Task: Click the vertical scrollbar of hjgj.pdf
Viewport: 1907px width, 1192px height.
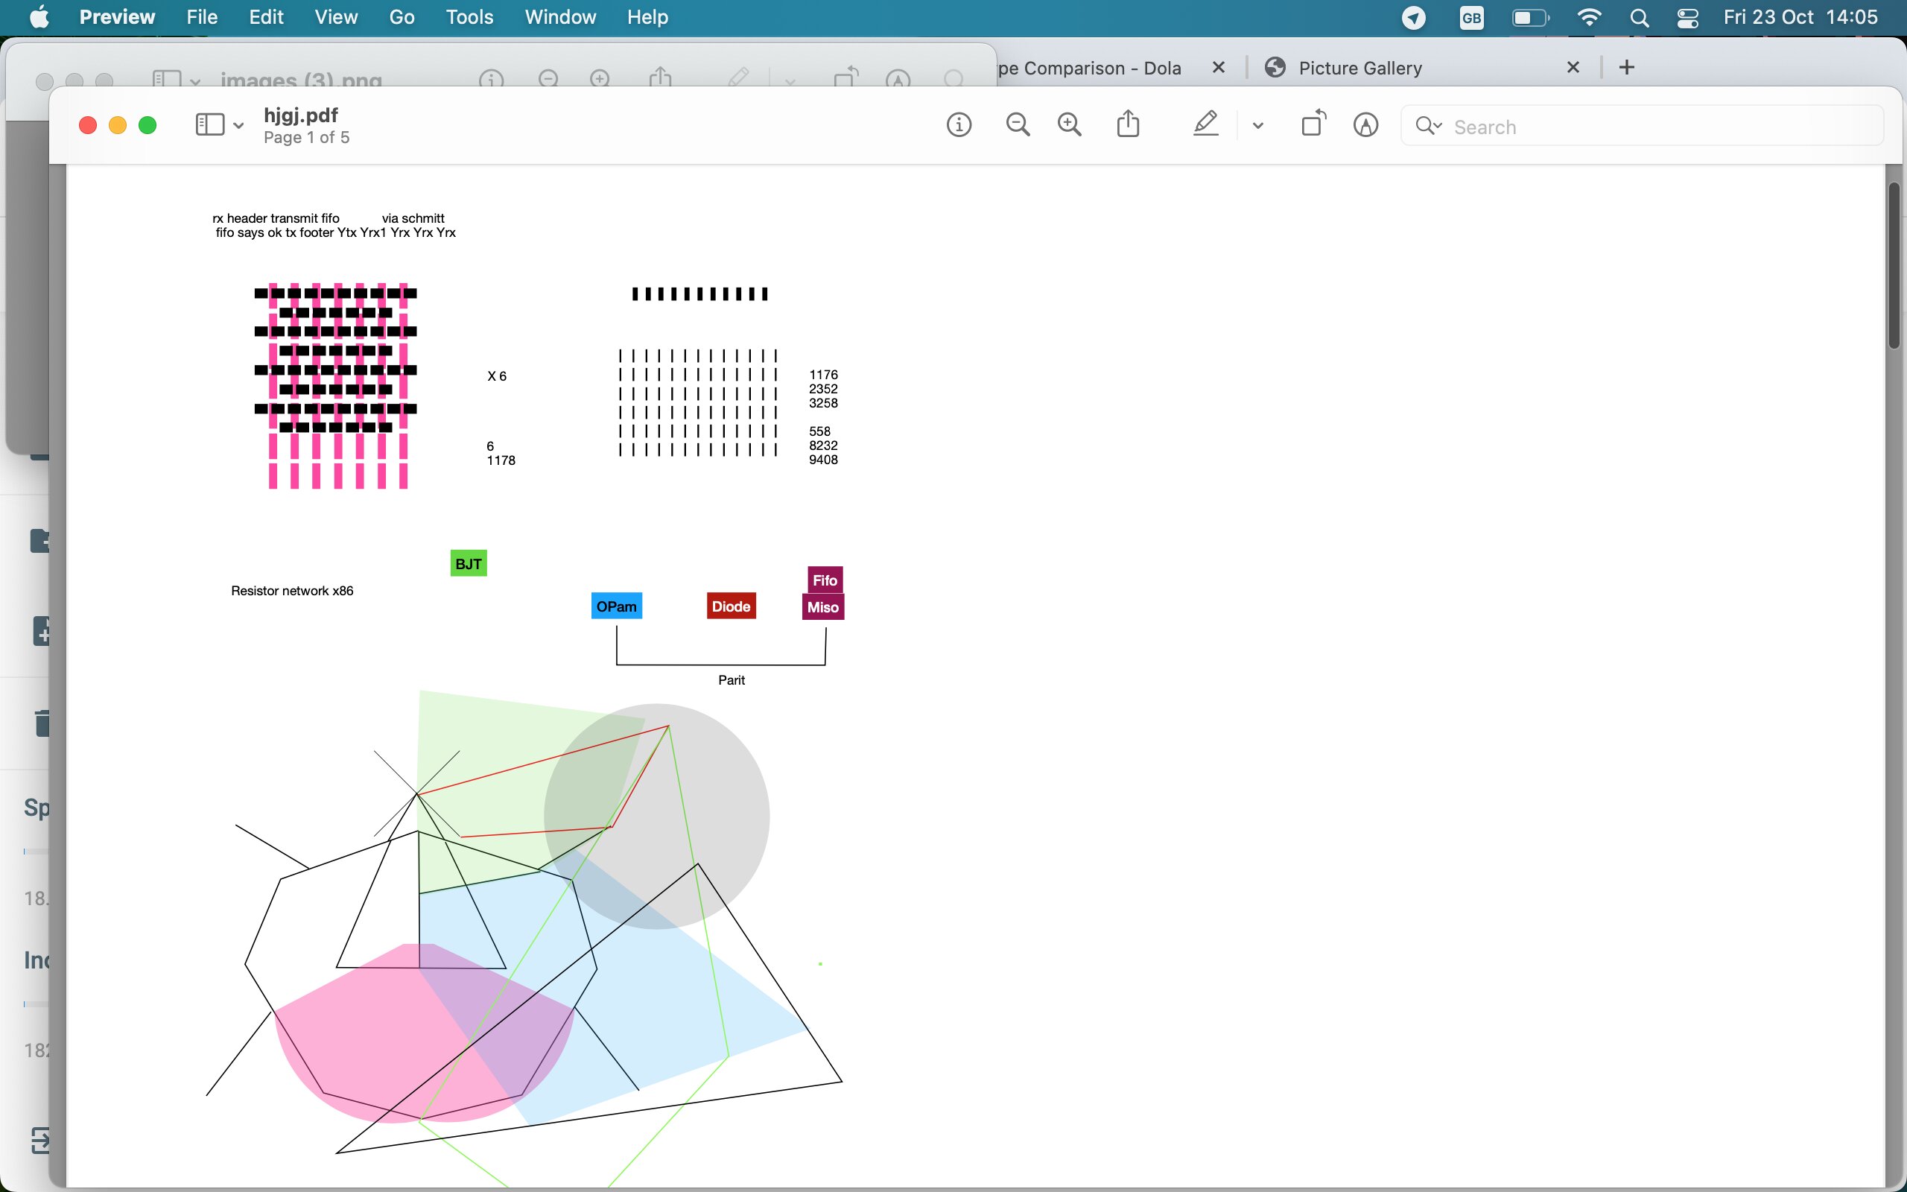Action: [1894, 265]
